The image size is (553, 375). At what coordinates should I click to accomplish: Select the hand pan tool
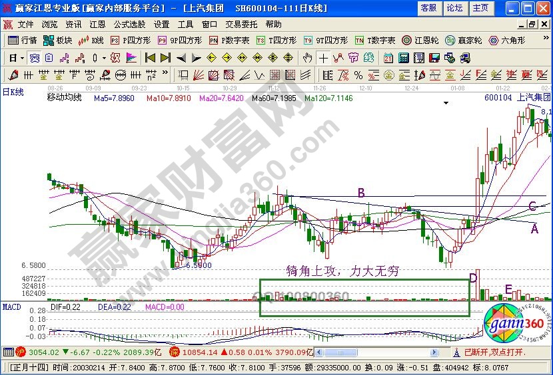[x=308, y=58]
